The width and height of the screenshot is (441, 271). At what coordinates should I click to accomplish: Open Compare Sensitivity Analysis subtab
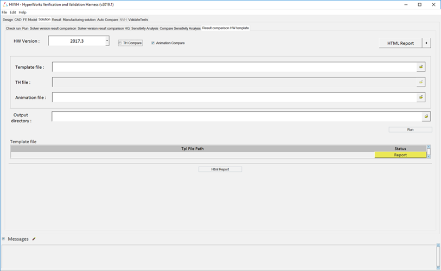(x=180, y=28)
